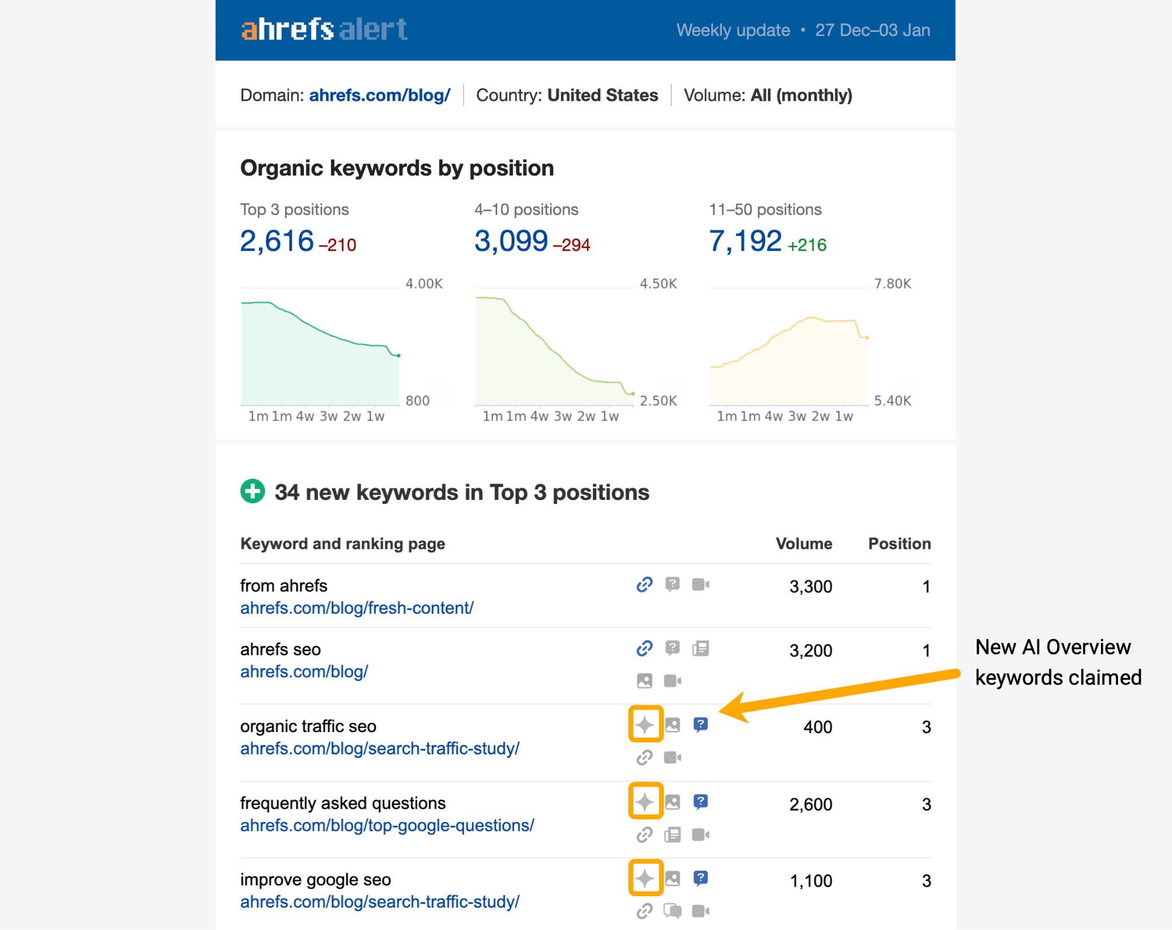This screenshot has height=930, width=1172.
Task: Select the AI Overview sparkle icon for "organic traffic seo"
Action: click(x=646, y=724)
